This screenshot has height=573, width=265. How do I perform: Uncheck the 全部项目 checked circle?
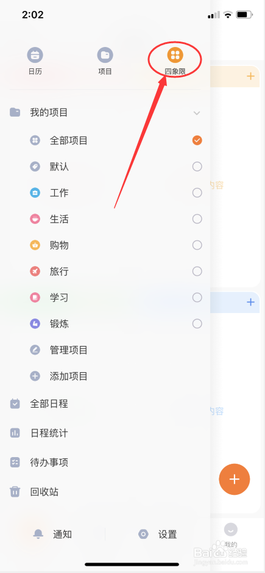point(197,140)
